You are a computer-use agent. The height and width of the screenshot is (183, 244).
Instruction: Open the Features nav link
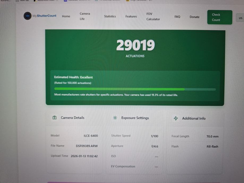point(131,16)
